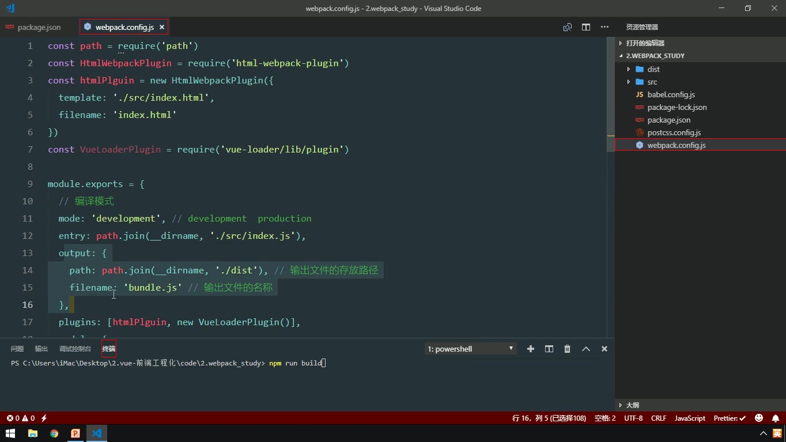Image resolution: width=786 pixels, height=442 pixels.
Task: Click the terminal command input line
Action: click(168, 363)
